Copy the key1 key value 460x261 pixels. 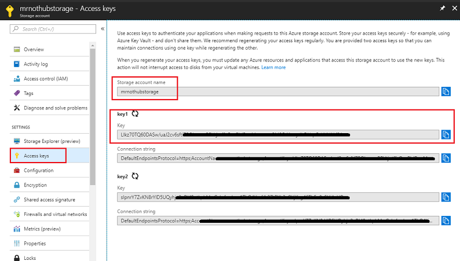click(x=446, y=135)
